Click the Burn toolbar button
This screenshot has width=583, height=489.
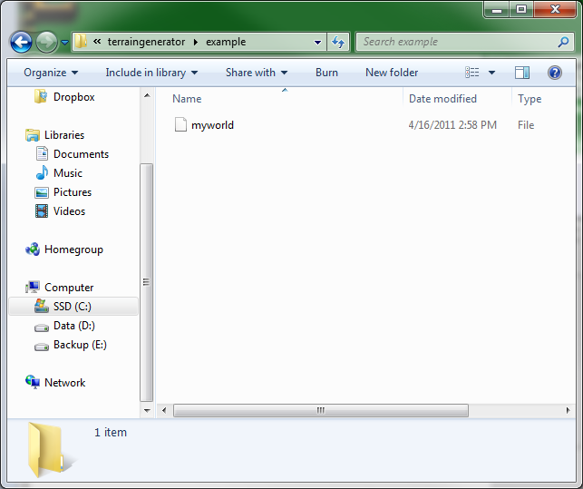point(326,73)
